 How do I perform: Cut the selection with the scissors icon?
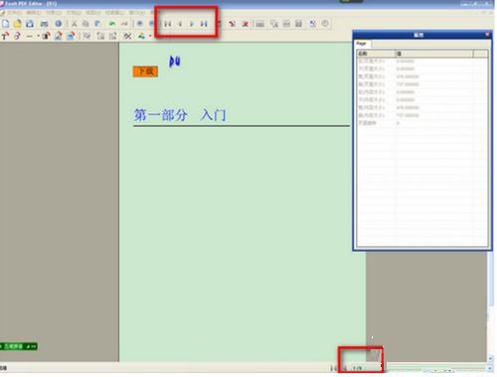coord(74,24)
